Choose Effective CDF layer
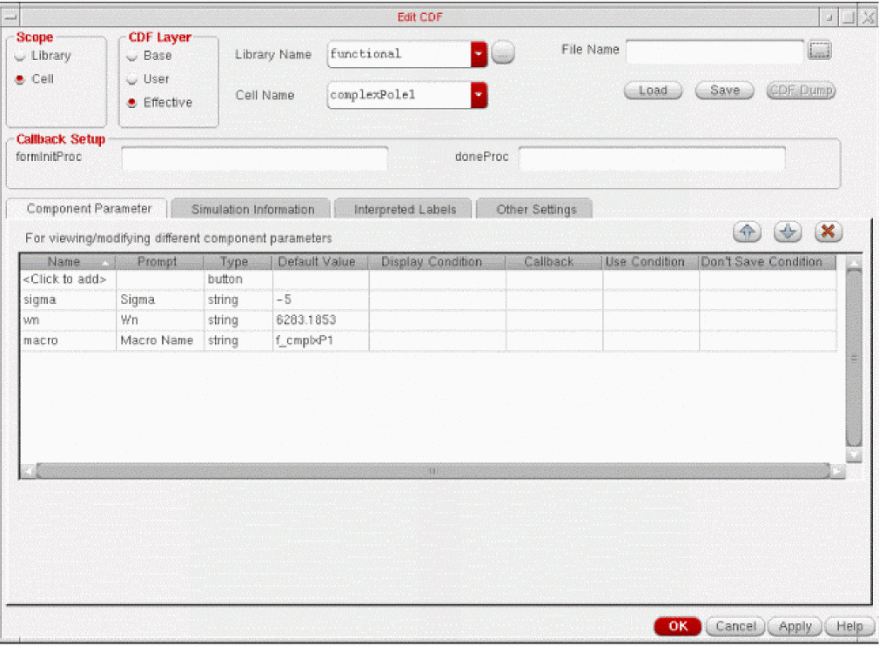 coord(131,103)
